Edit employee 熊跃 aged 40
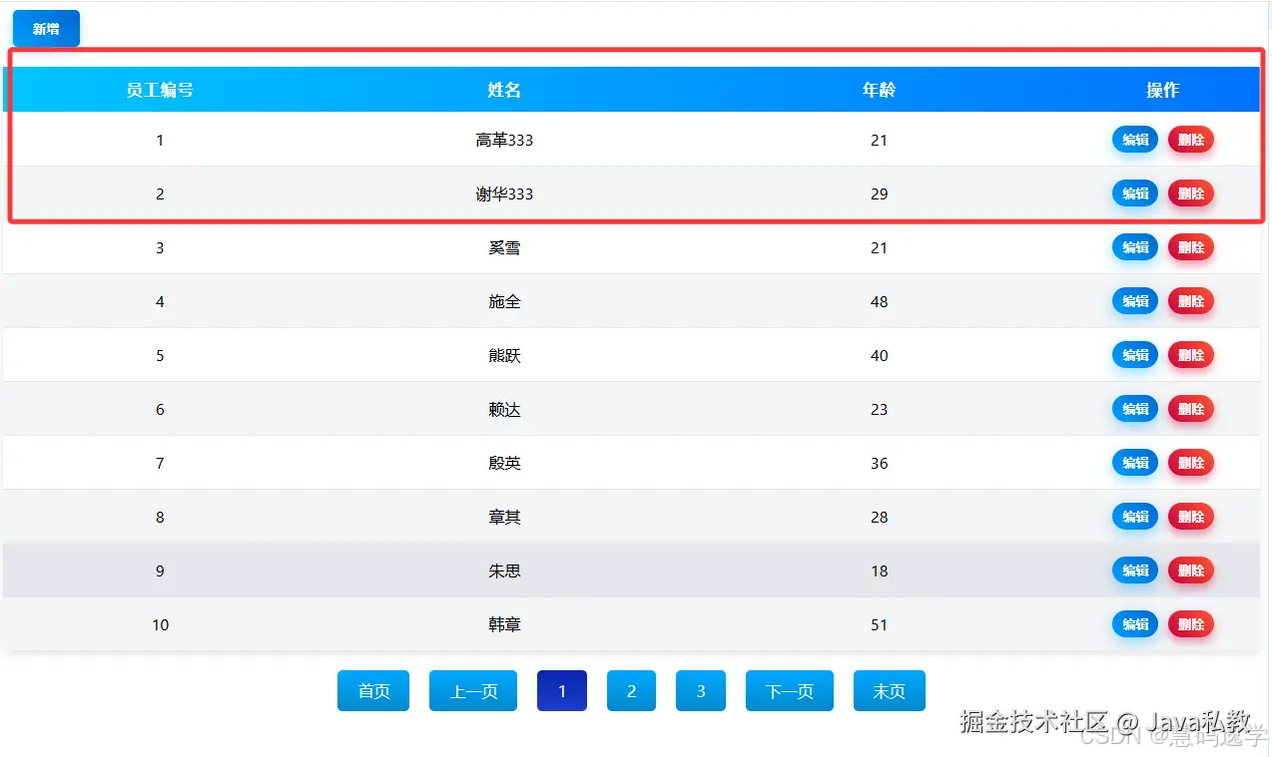The width and height of the screenshot is (1272, 757). 1134,355
